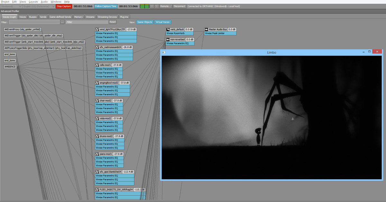Minimize the Limbo window

(363, 51)
